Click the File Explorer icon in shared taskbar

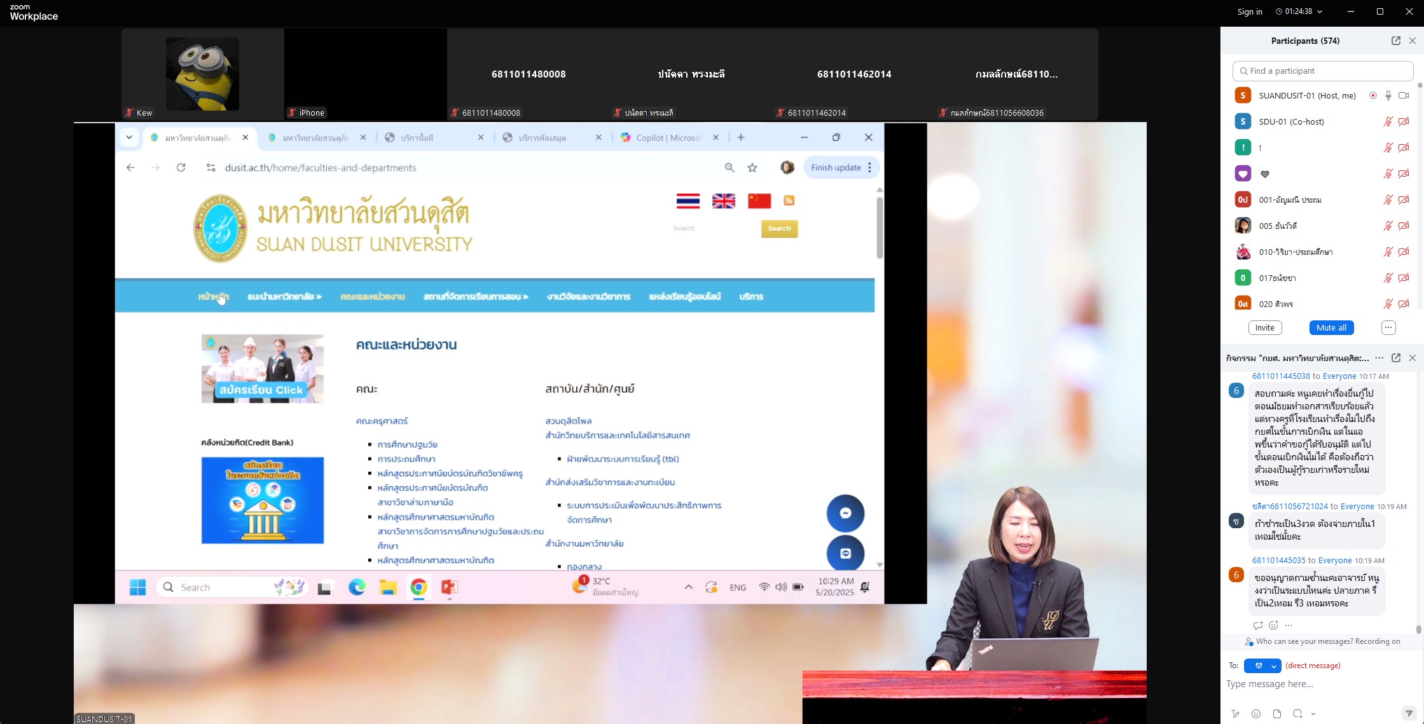point(388,587)
